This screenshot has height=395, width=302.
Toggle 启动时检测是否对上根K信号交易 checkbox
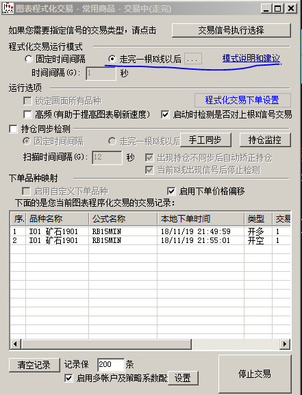click(165, 114)
